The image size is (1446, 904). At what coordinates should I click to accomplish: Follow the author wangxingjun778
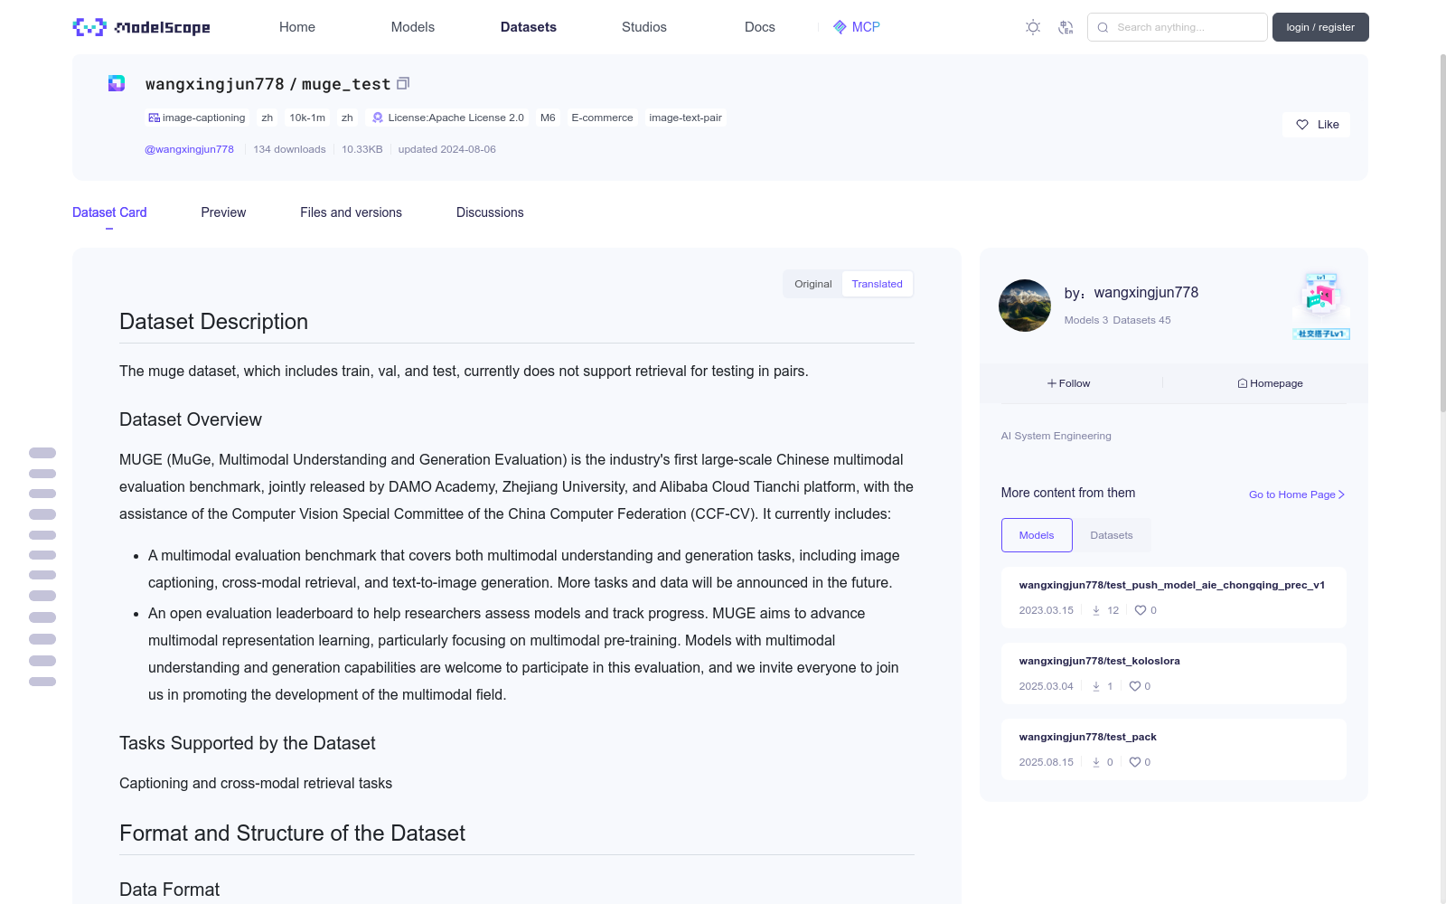pyautogui.click(x=1069, y=383)
